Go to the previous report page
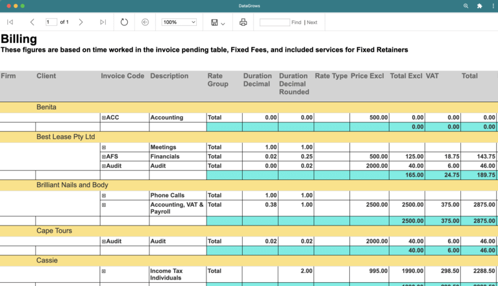The height and width of the screenshot is (286, 498). 32,22
